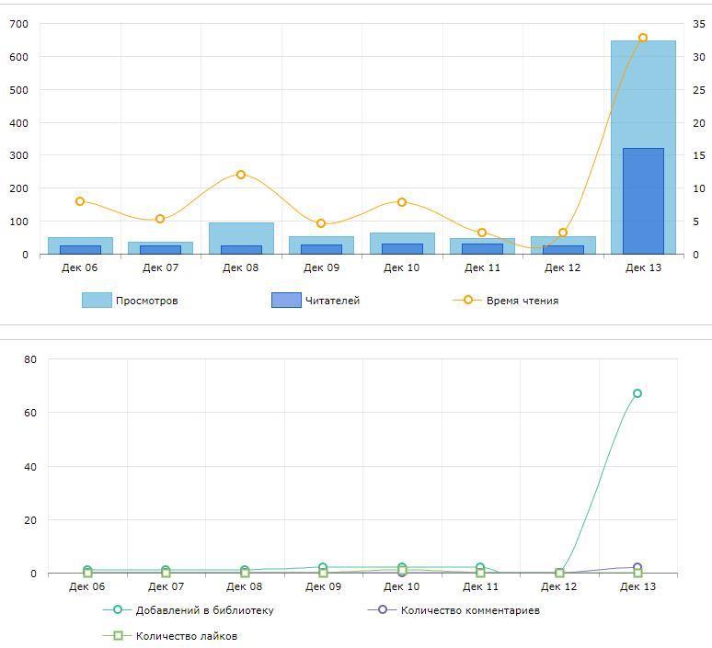Viewport: 712px width, 648px height.
Task: Hide Количество лайков via its legend text
Action: [187, 636]
